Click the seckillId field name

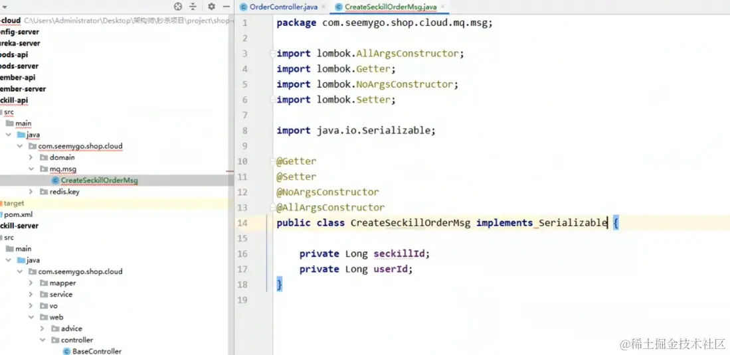click(x=399, y=253)
